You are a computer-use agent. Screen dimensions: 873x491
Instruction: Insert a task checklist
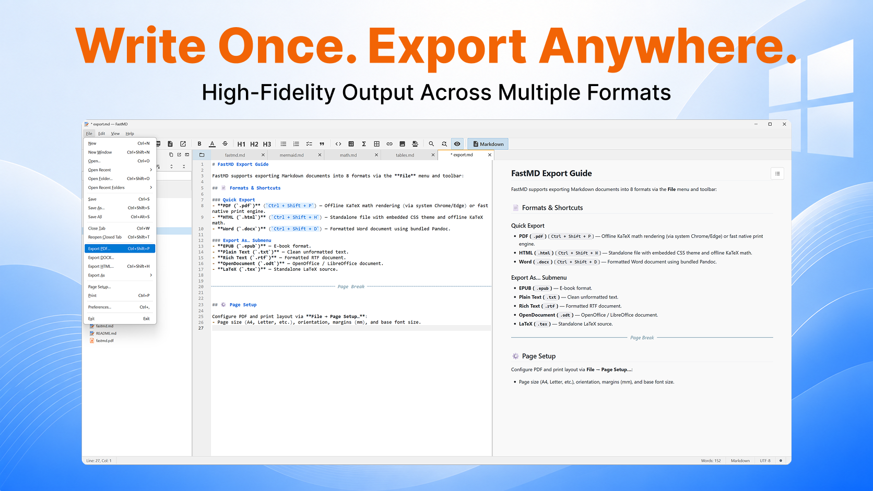309,144
